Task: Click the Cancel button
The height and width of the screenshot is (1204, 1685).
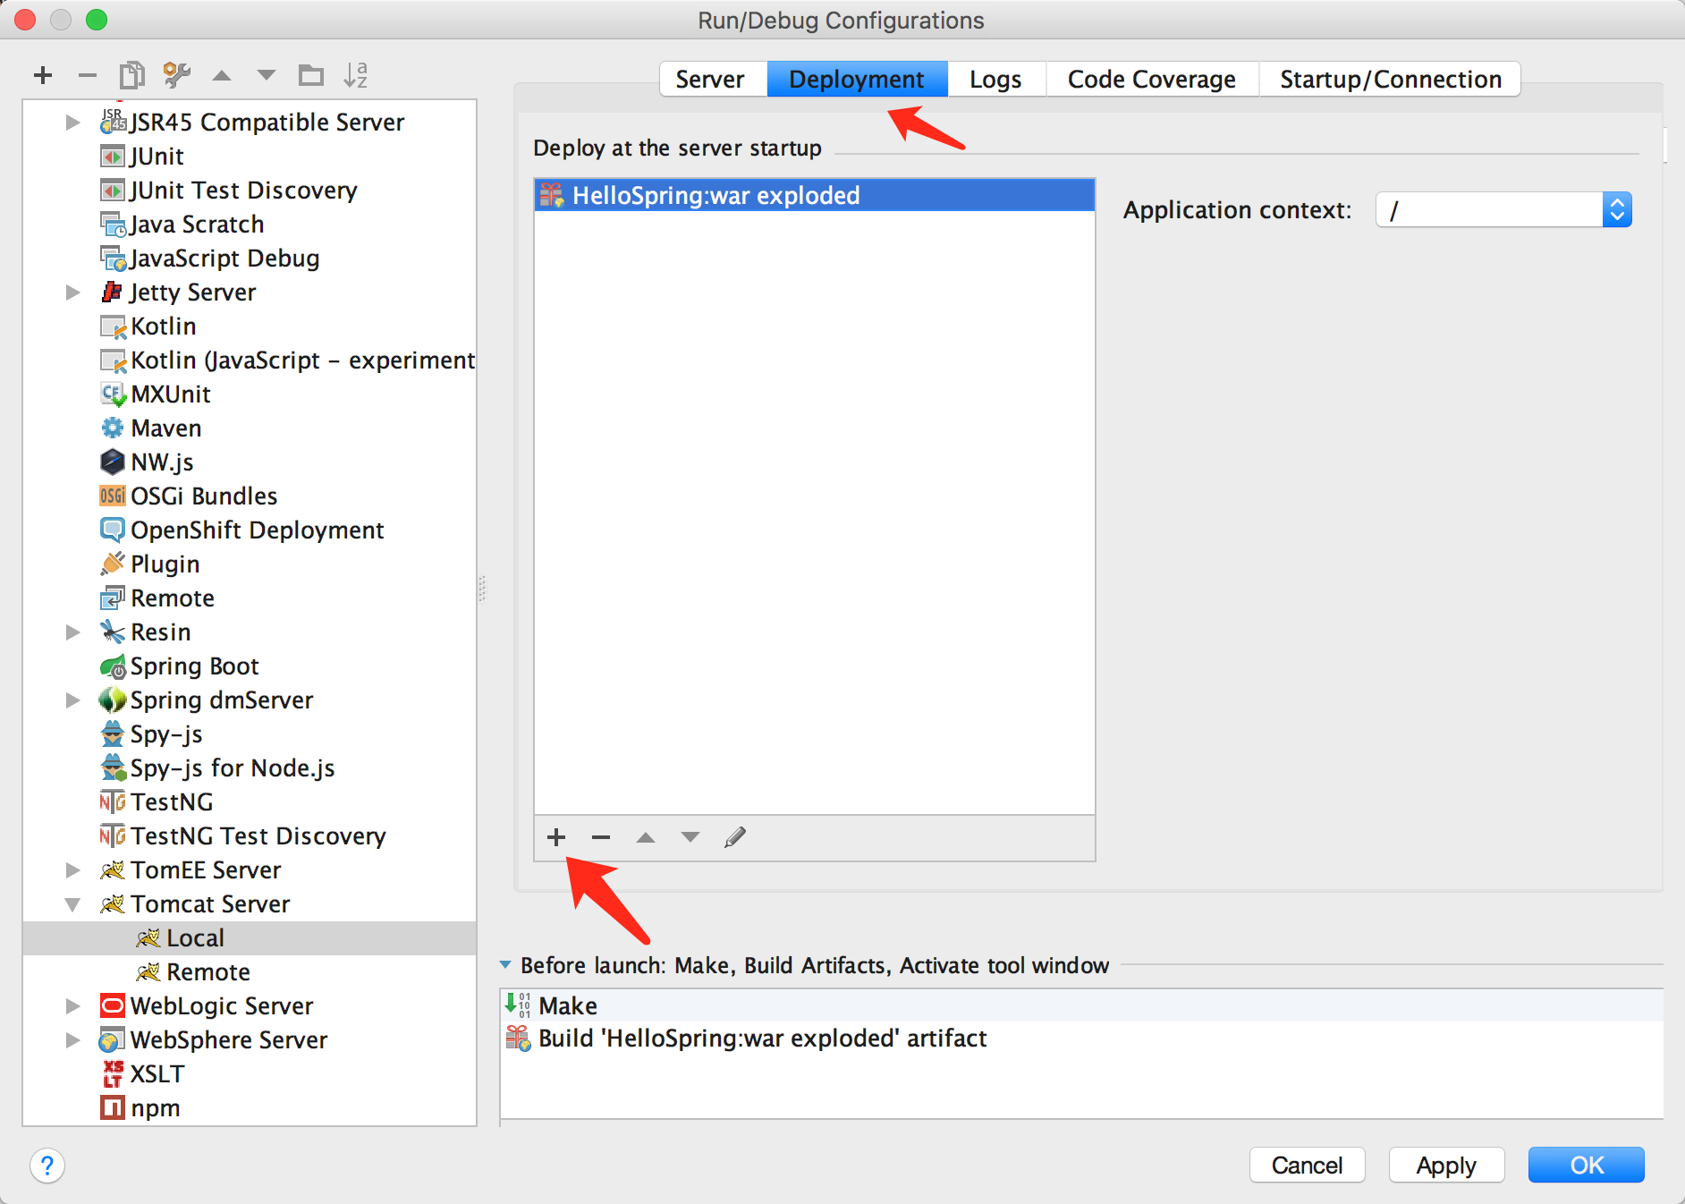Action: coord(1307,1165)
